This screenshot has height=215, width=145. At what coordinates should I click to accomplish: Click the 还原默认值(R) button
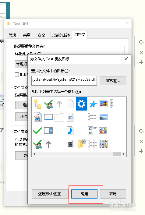pyautogui.click(x=50, y=194)
